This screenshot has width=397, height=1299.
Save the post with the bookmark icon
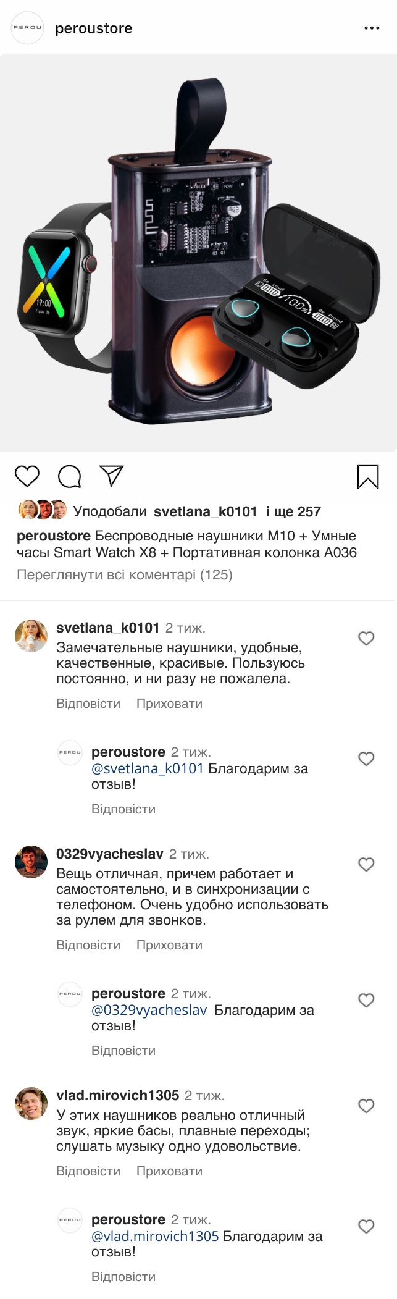pyautogui.click(x=368, y=476)
